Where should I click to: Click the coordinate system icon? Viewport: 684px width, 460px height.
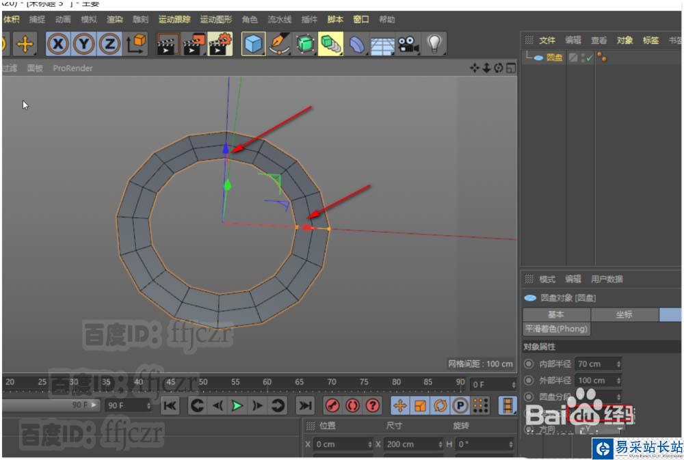tap(136, 45)
